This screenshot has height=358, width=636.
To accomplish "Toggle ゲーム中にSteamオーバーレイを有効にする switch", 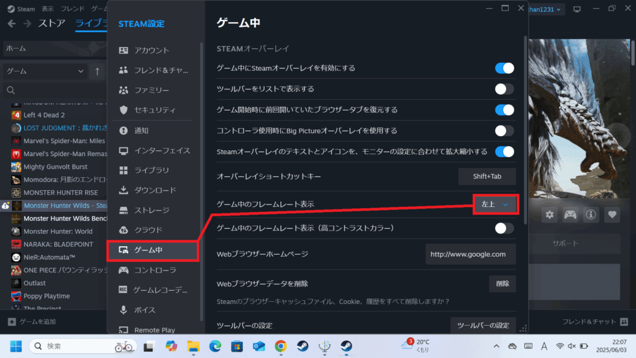I will (504, 68).
